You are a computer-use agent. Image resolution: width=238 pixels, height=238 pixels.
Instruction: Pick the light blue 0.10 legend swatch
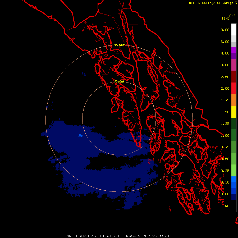(x=234, y=179)
